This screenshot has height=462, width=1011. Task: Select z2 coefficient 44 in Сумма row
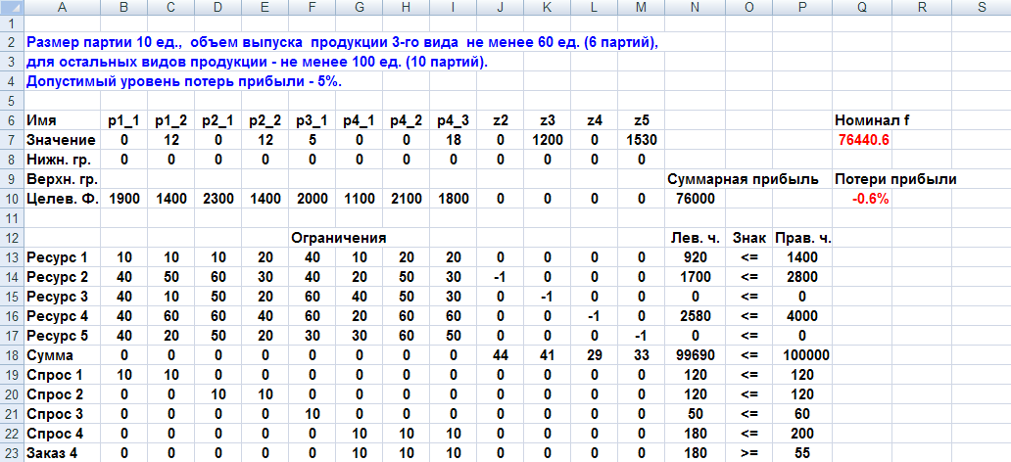click(x=500, y=355)
